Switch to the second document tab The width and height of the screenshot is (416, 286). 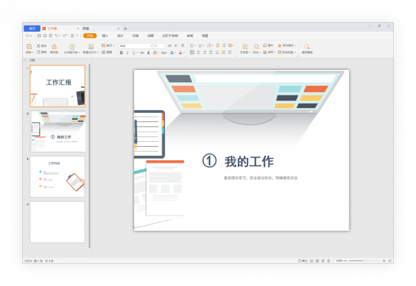tap(101, 28)
